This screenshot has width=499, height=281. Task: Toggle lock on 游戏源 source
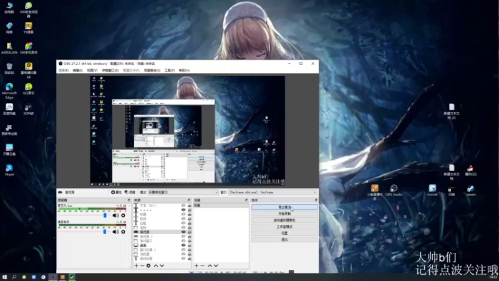pos(190,232)
